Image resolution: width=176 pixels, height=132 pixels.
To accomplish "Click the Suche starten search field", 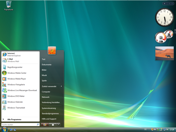I will click(21, 124).
